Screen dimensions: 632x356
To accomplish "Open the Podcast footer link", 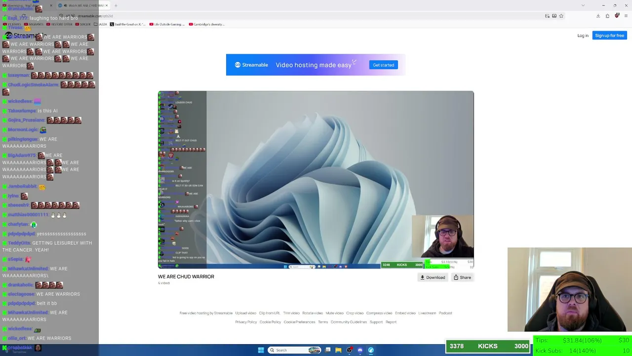I will (445, 313).
